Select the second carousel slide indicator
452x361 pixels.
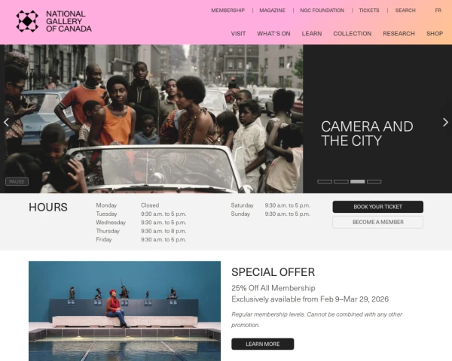pyautogui.click(x=341, y=182)
